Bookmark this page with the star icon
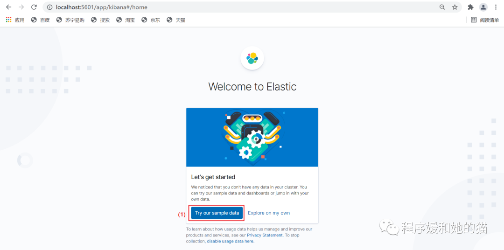This screenshot has width=504, height=250. (x=455, y=7)
